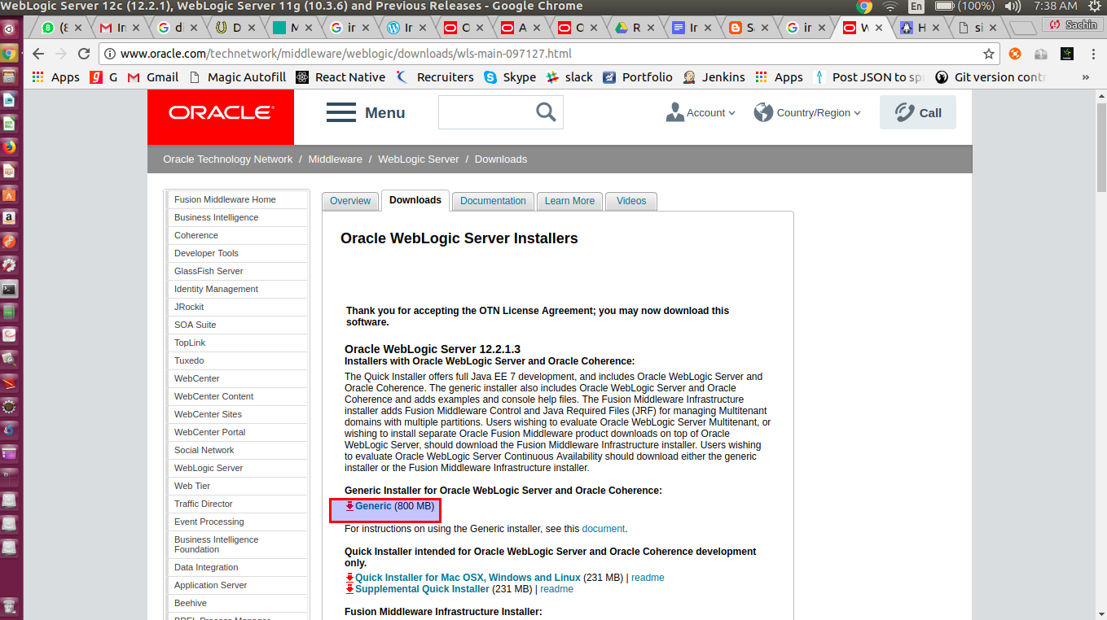
Task: Click the WebLogic Server breadcrumb
Action: pos(419,159)
